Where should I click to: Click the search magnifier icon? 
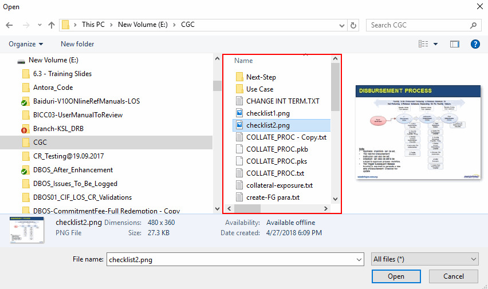pos(473,25)
